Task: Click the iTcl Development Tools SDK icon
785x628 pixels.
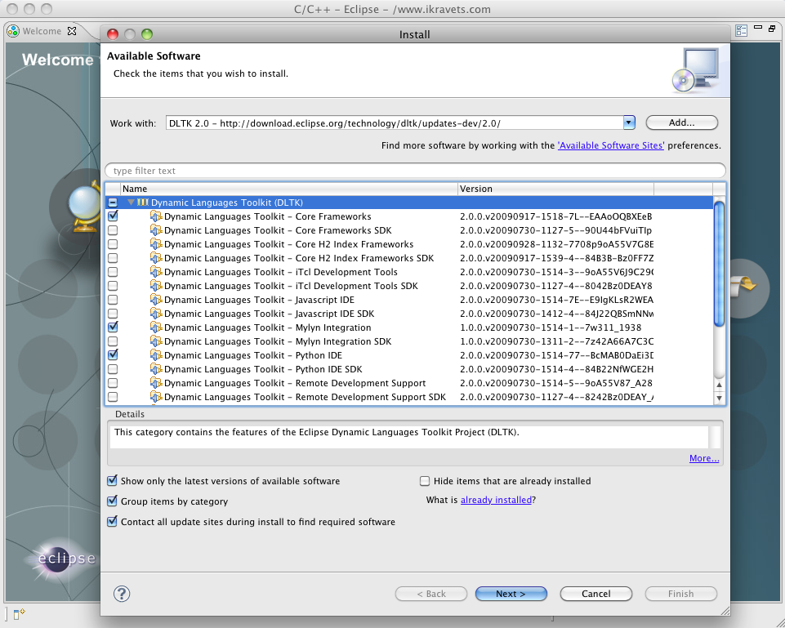Action: click(x=156, y=286)
